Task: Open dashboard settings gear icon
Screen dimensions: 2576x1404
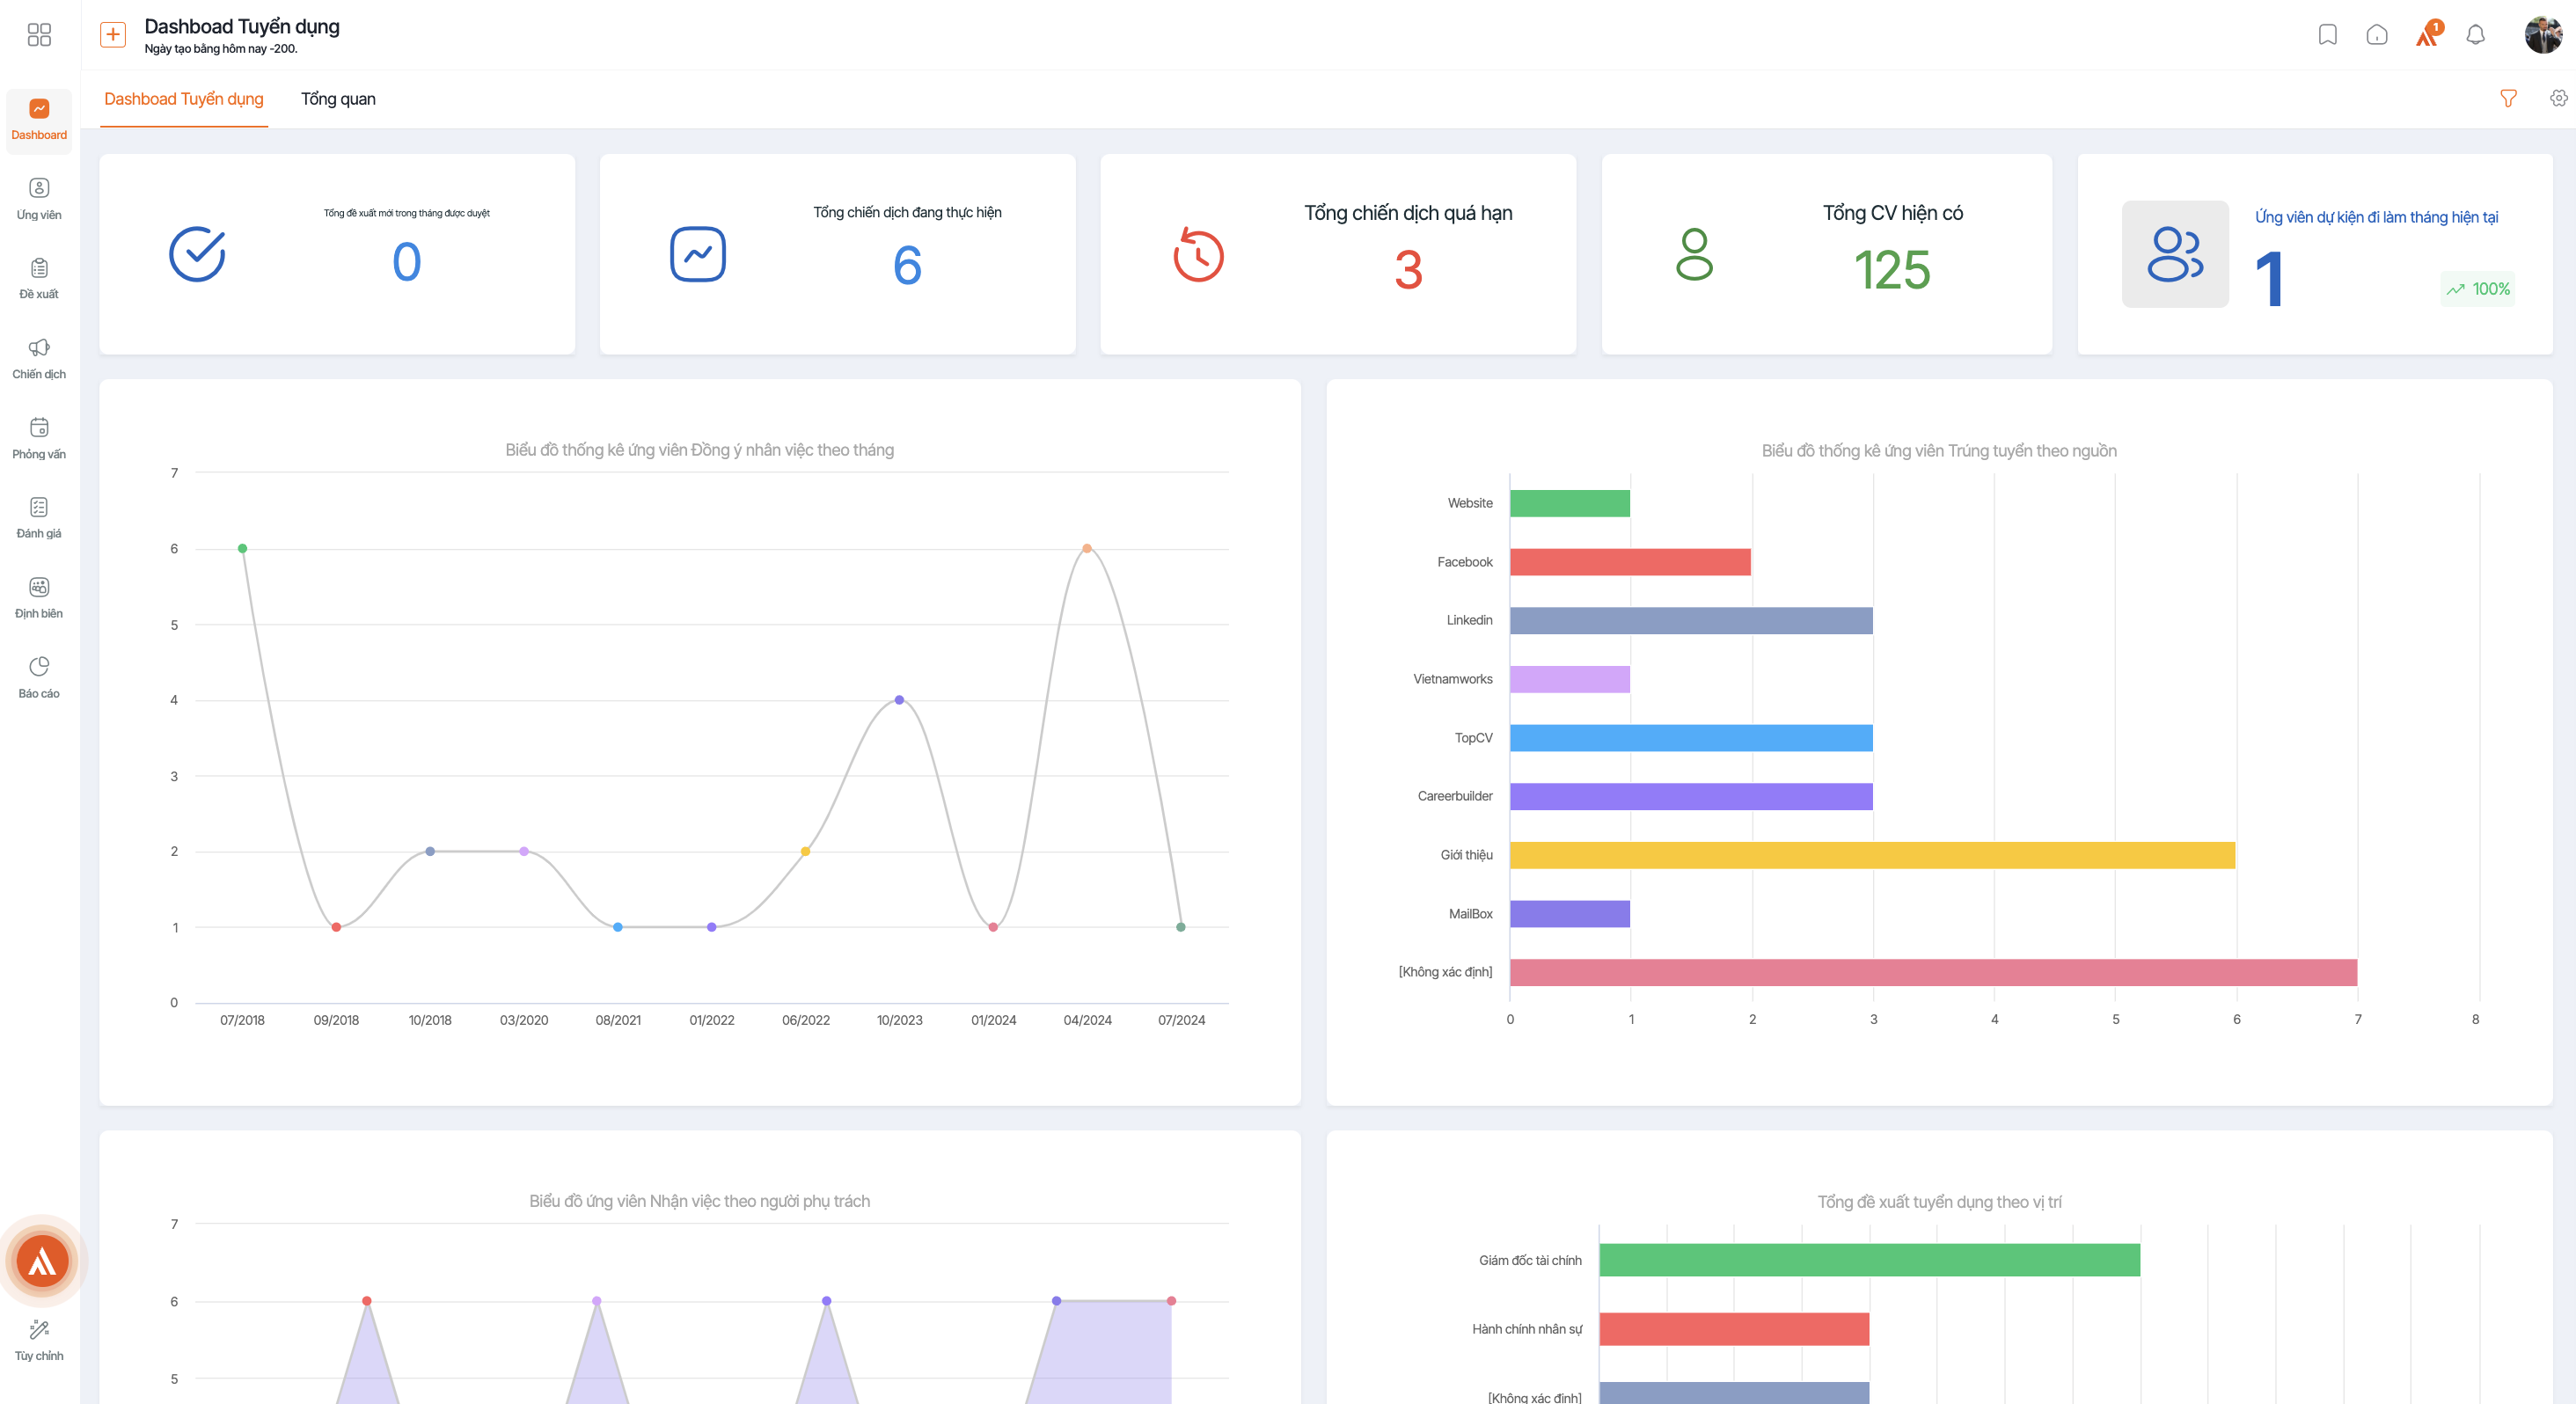Action: point(2558,98)
